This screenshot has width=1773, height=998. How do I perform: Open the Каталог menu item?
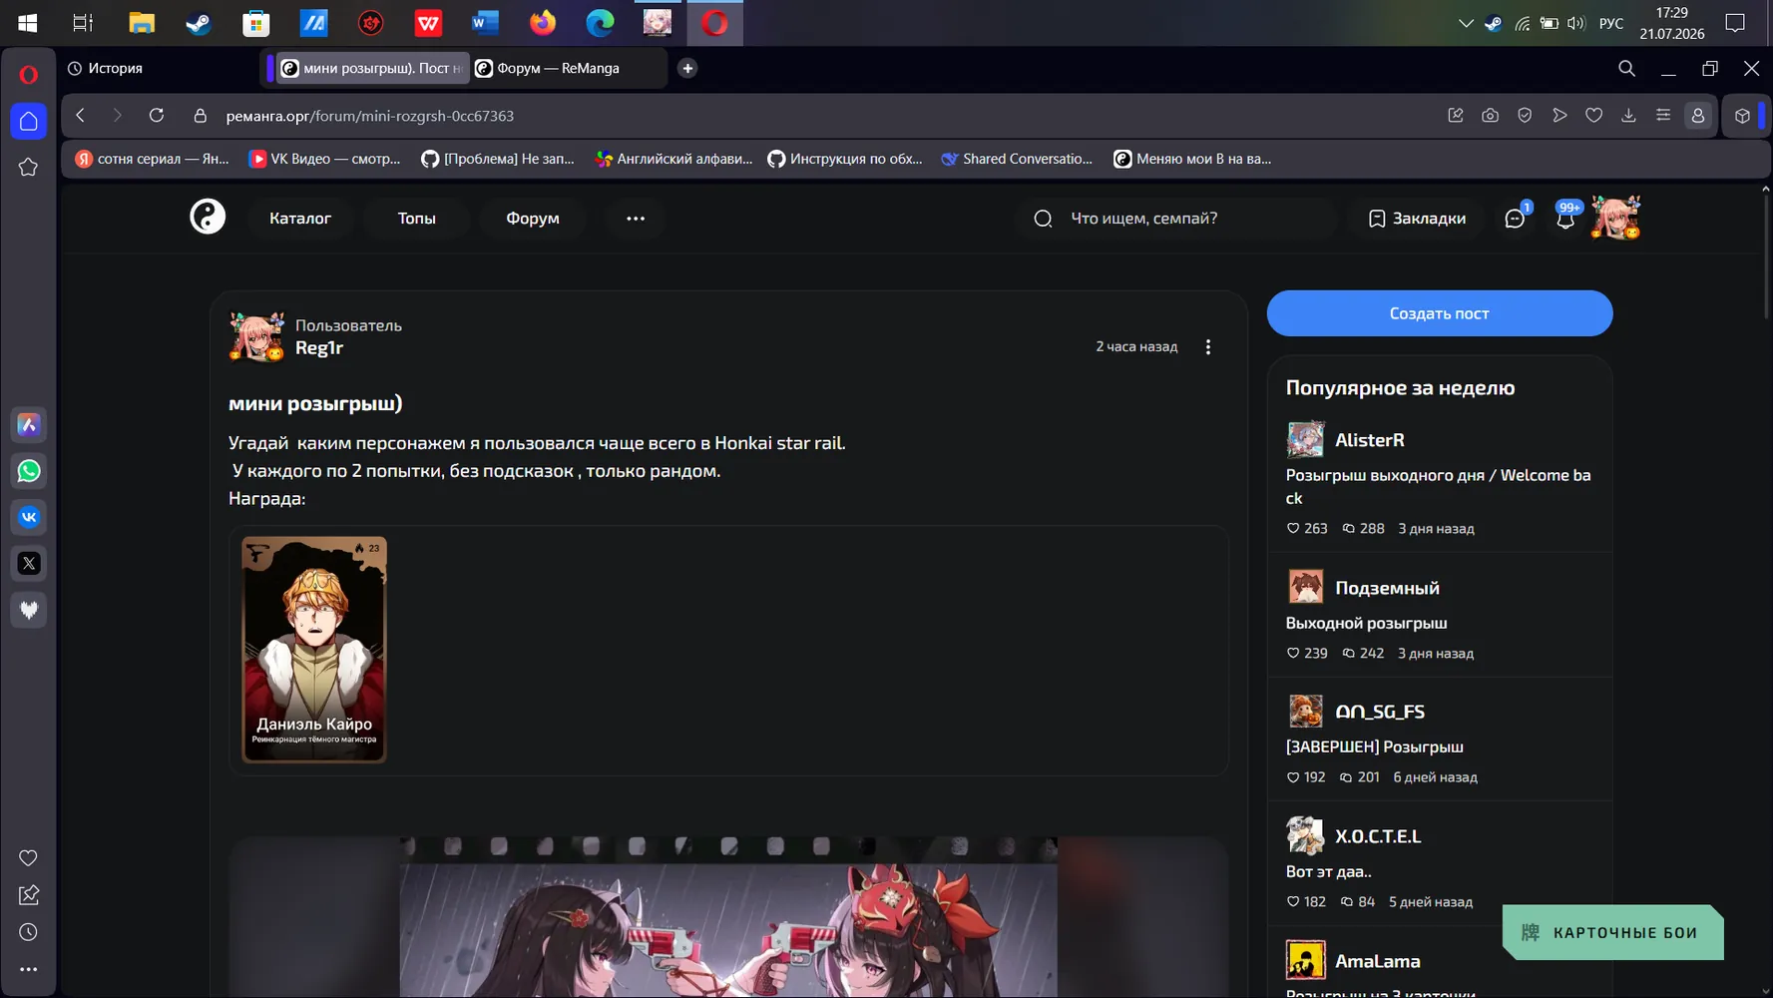[300, 218]
